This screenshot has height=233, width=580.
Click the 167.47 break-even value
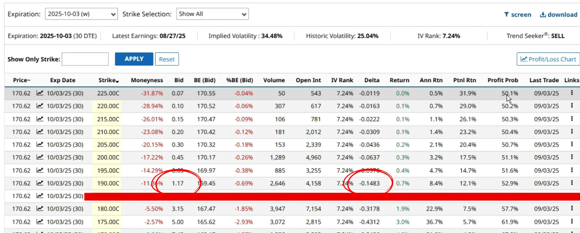point(205,209)
